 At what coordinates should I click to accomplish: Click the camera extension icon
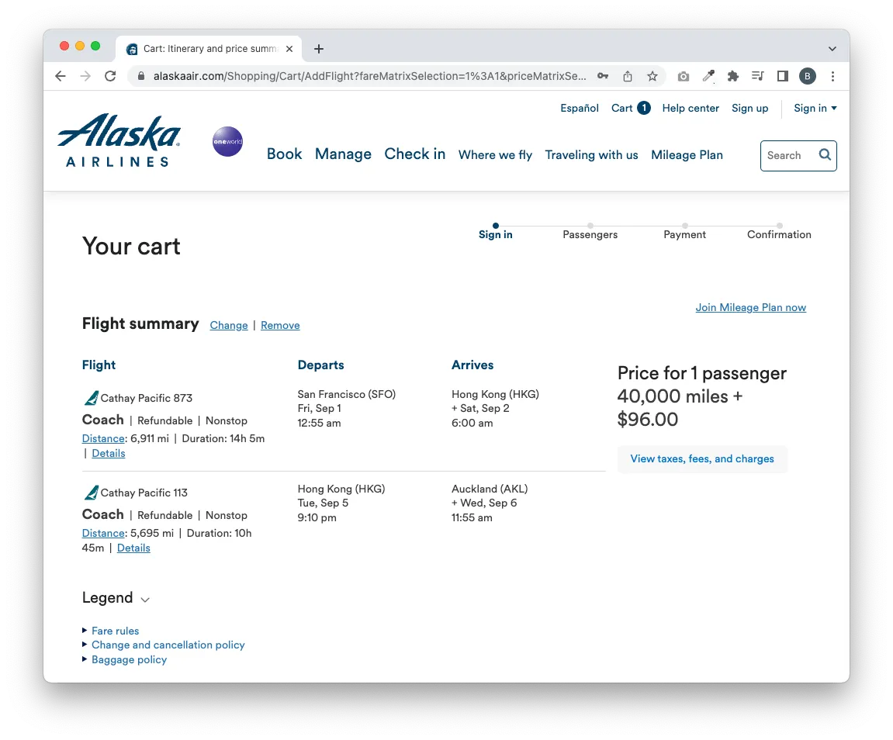point(684,76)
